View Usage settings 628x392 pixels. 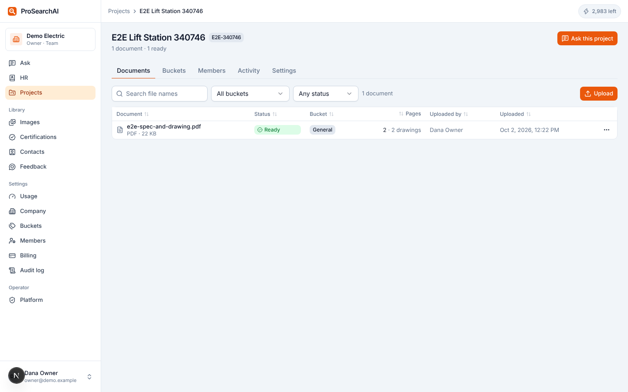pyautogui.click(x=50, y=196)
